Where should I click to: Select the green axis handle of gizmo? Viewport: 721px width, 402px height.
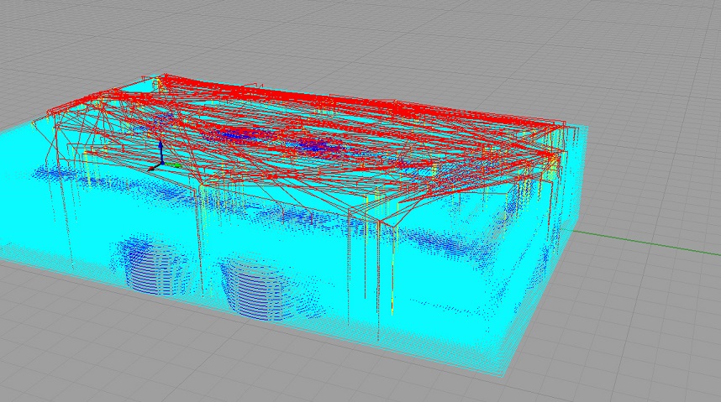175,165
